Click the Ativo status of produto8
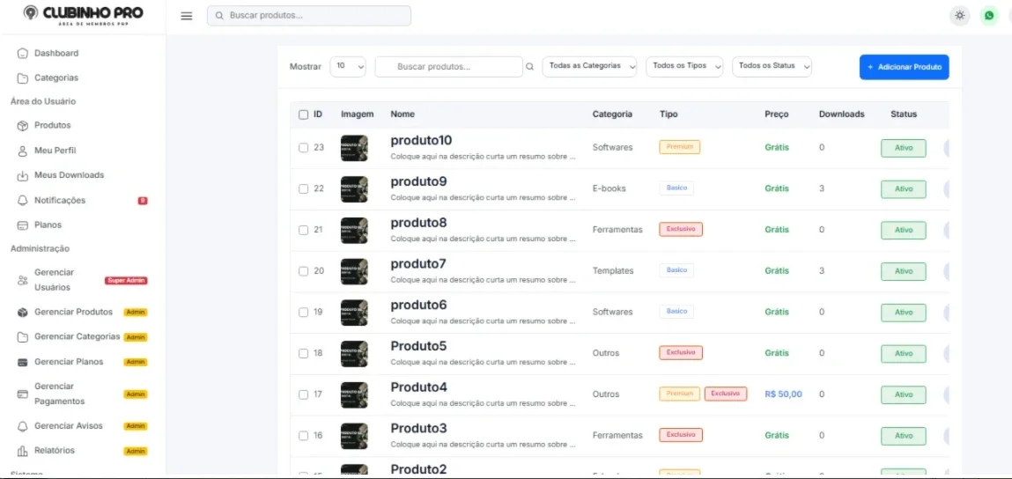 [903, 231]
